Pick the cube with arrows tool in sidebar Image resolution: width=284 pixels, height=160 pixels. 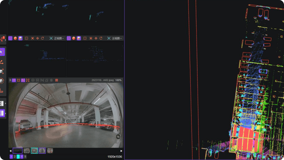(2, 71)
